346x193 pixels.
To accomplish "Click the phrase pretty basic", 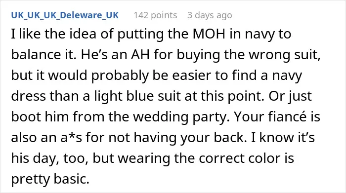I will 50,179.
